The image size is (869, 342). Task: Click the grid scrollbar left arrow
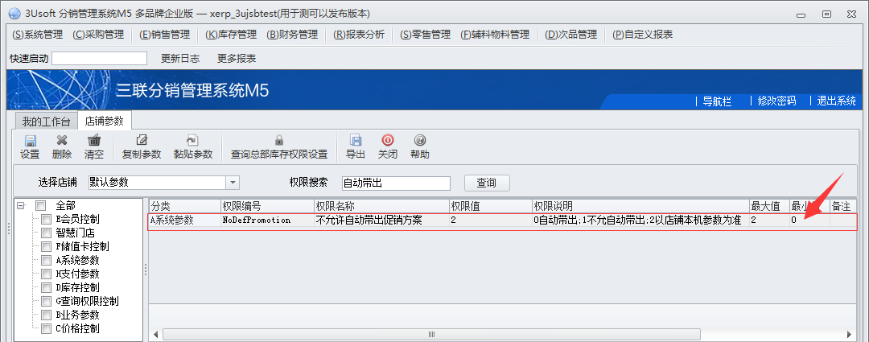(x=156, y=334)
